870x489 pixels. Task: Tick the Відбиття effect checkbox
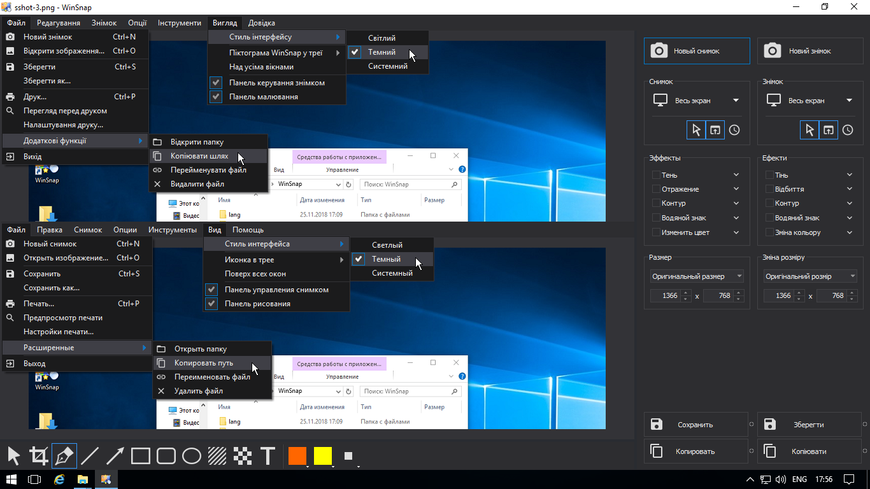coord(769,189)
